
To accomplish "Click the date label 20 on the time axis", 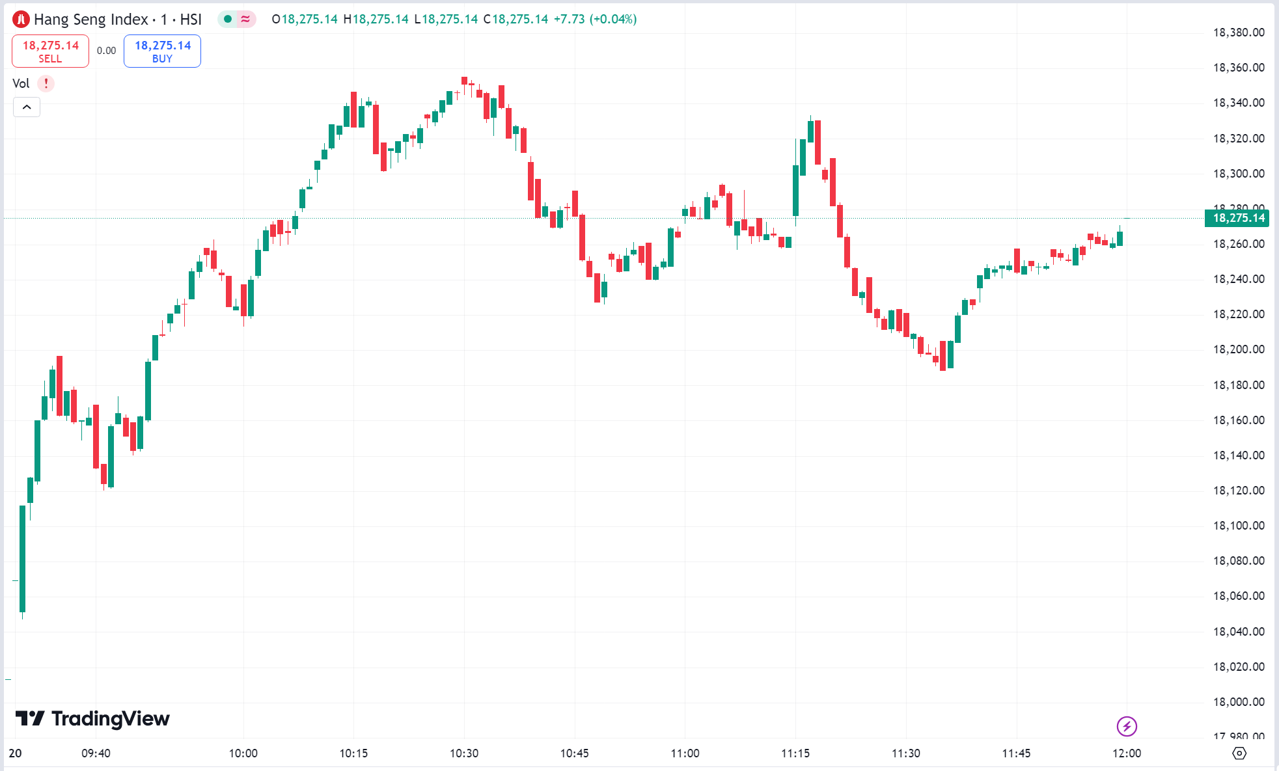I will tap(15, 753).
